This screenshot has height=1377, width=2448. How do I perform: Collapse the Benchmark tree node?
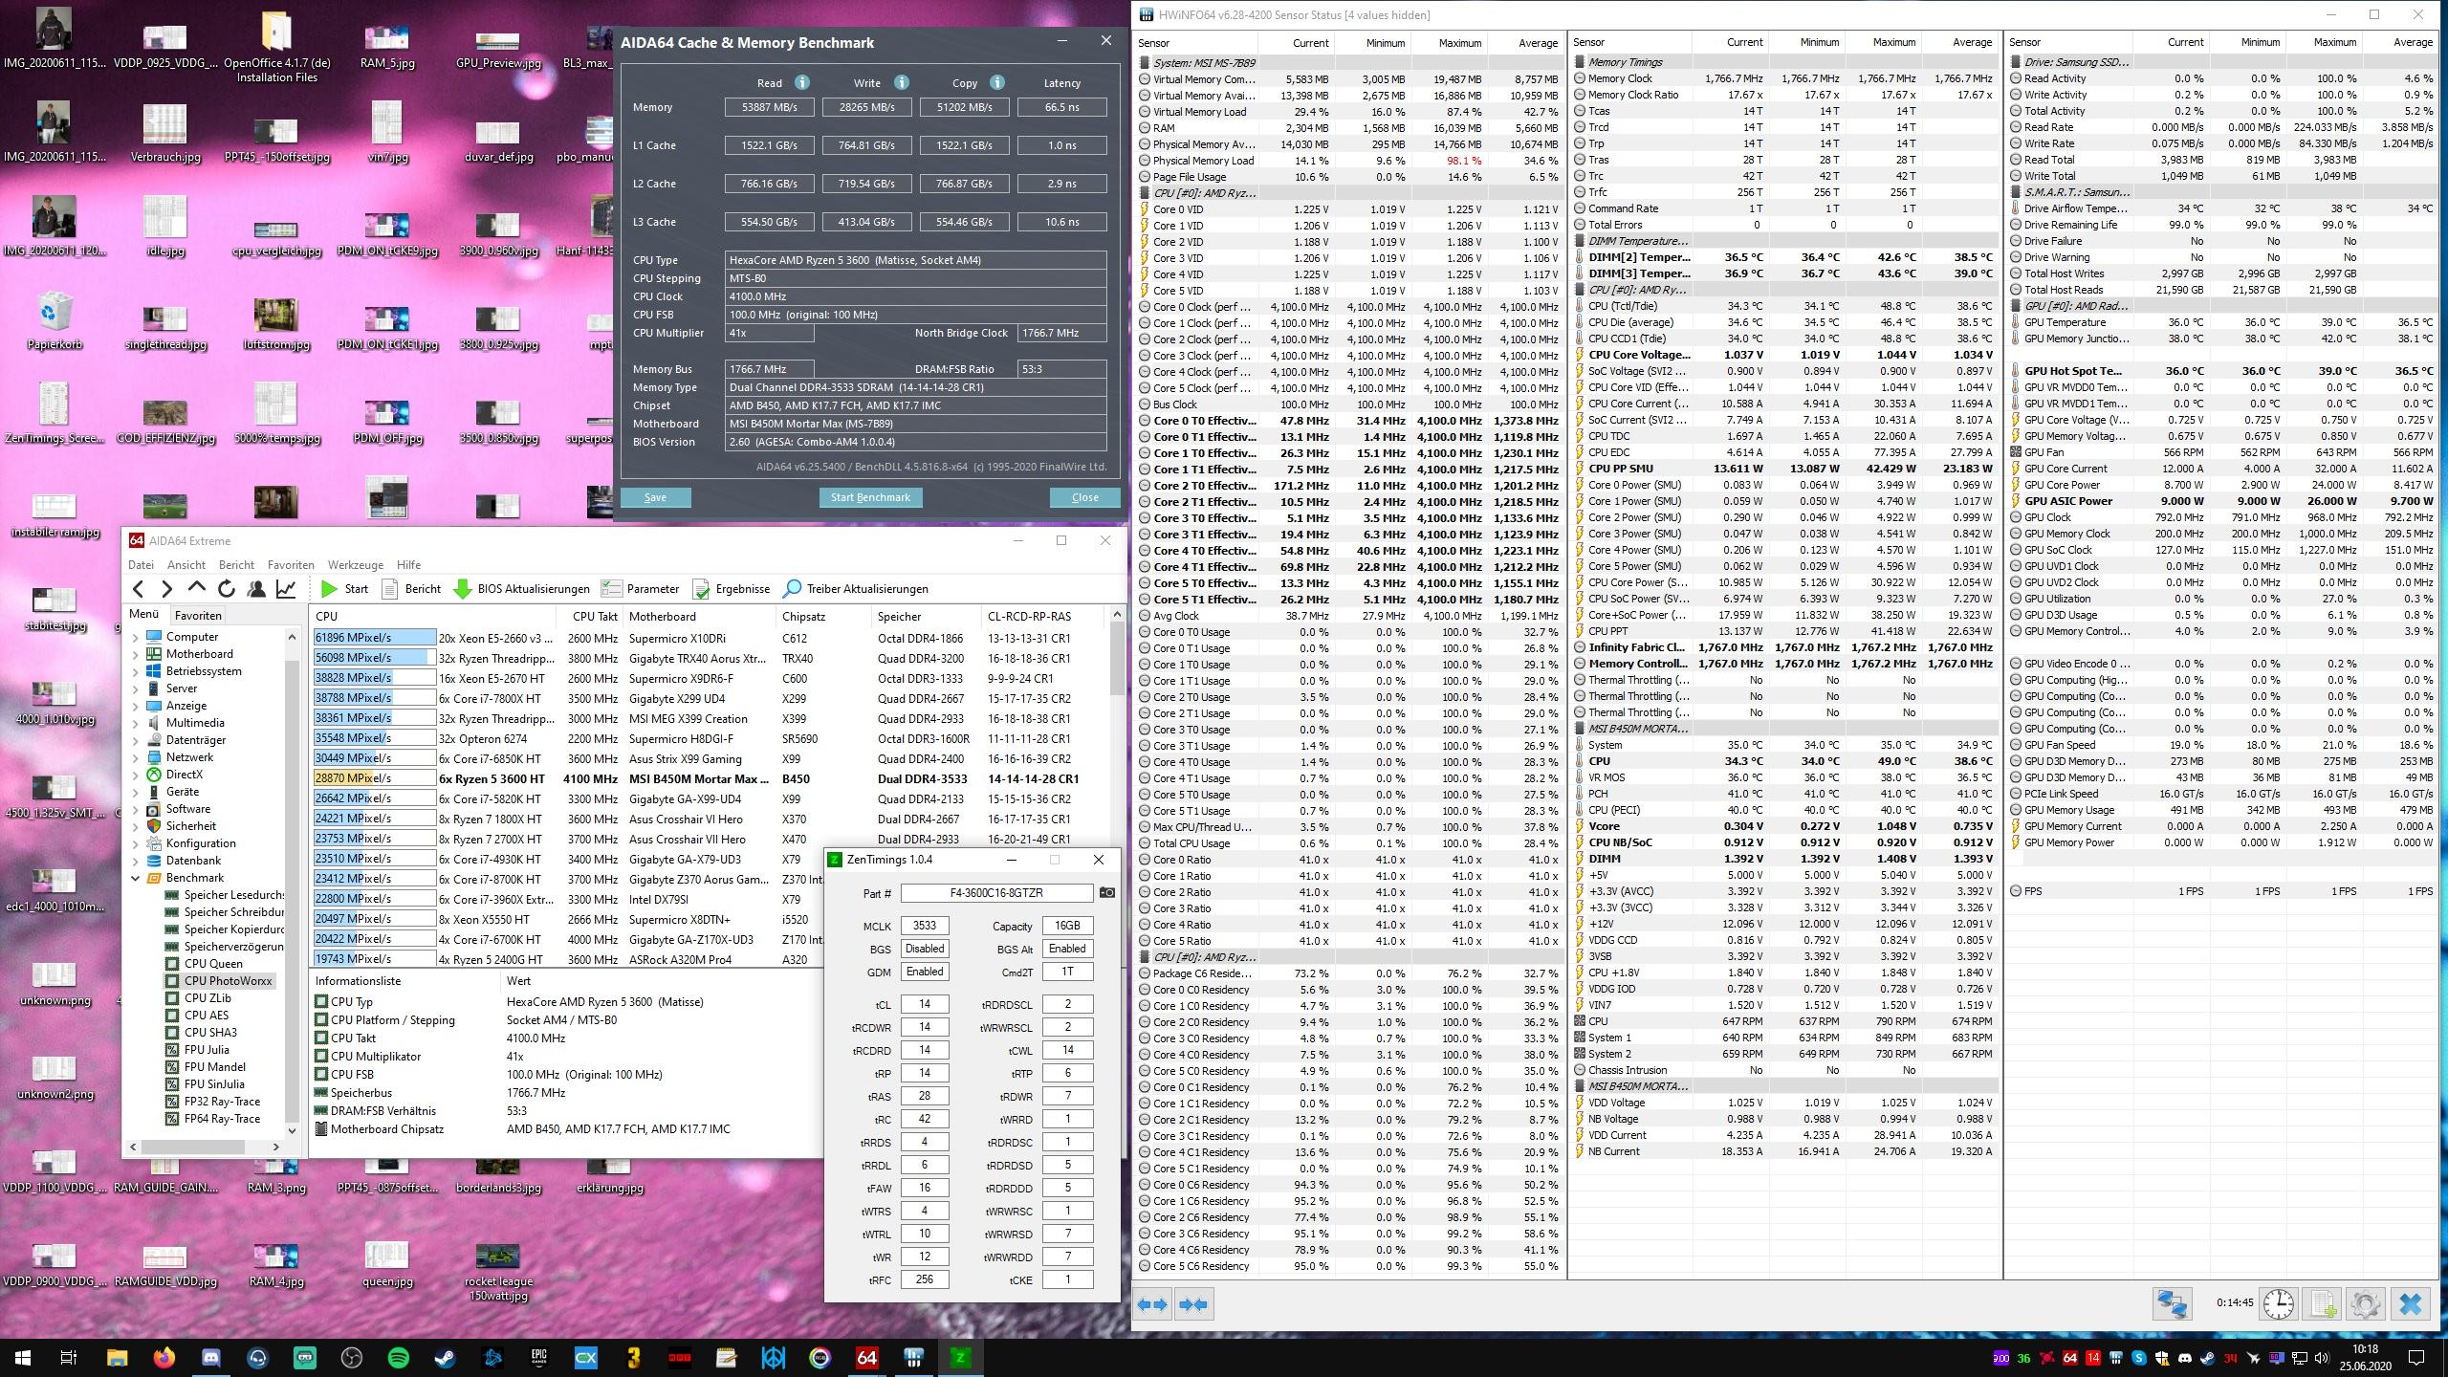coord(136,878)
